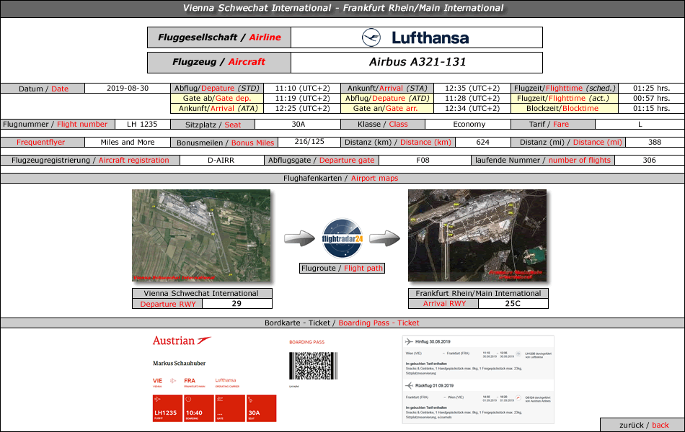Viewport: 685px width, 432px height.
Task: Select flight number value LH 1235
Action: [x=142, y=125]
